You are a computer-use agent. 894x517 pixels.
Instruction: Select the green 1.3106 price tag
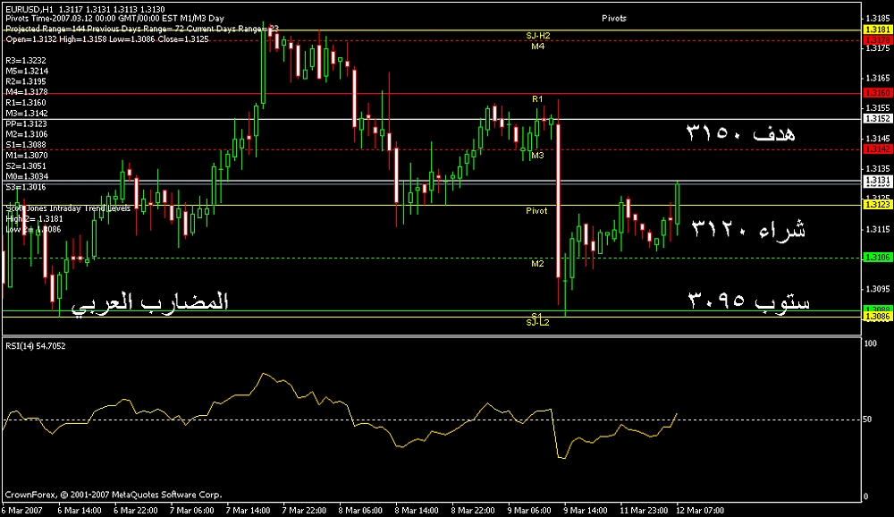pyautogui.click(x=878, y=258)
